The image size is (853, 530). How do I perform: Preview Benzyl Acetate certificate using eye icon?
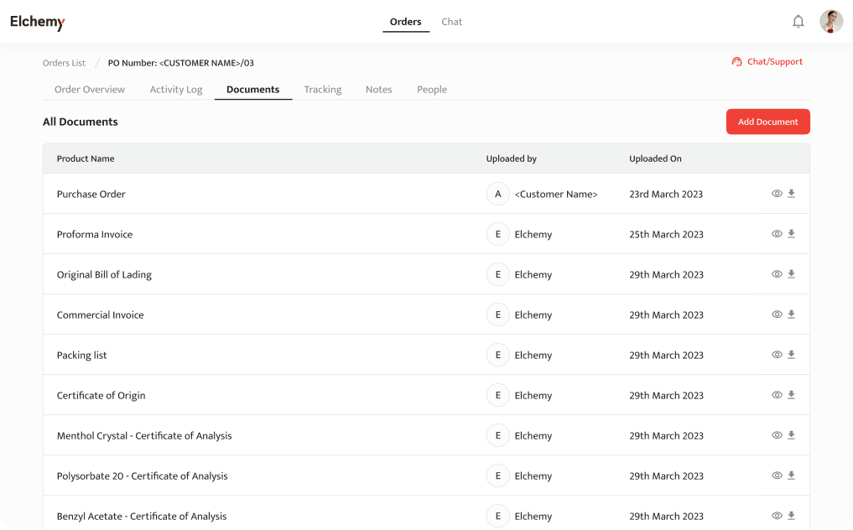[x=777, y=516]
